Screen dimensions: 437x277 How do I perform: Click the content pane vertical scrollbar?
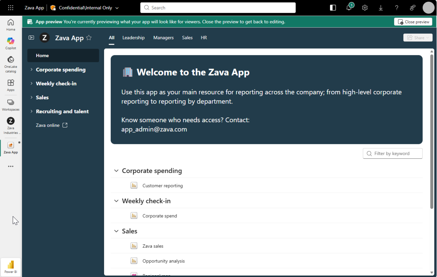(x=432, y=132)
